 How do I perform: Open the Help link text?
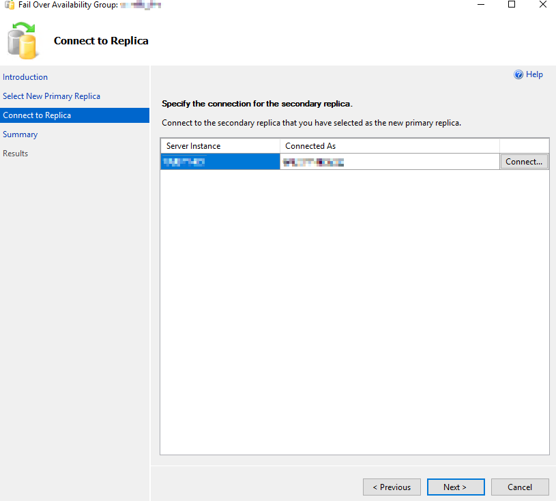coord(534,74)
